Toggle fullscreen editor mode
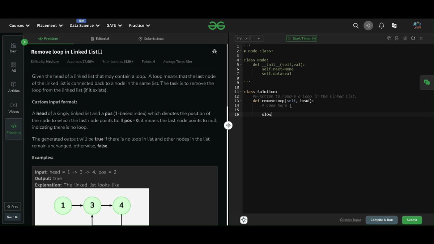Screen dimensions: 434x244 pyautogui.click(x=421, y=38)
